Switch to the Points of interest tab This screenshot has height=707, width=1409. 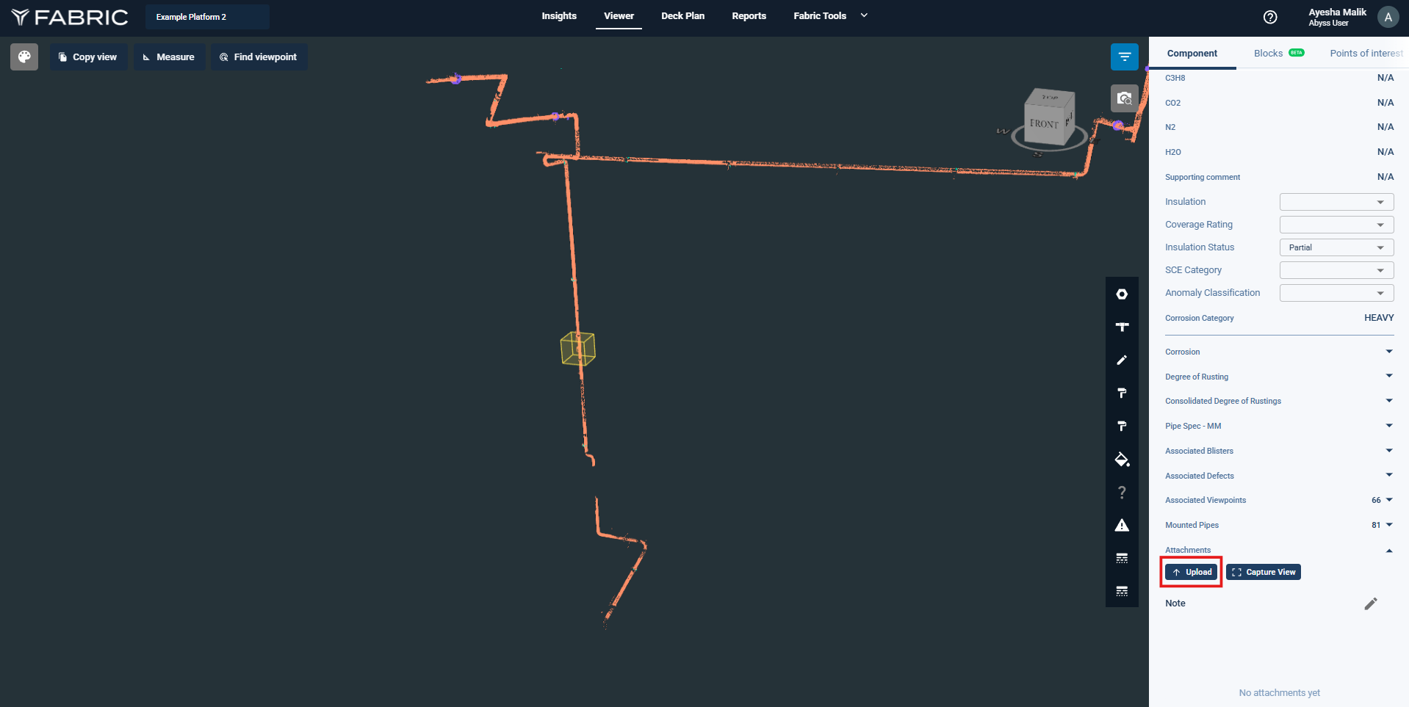(1365, 54)
